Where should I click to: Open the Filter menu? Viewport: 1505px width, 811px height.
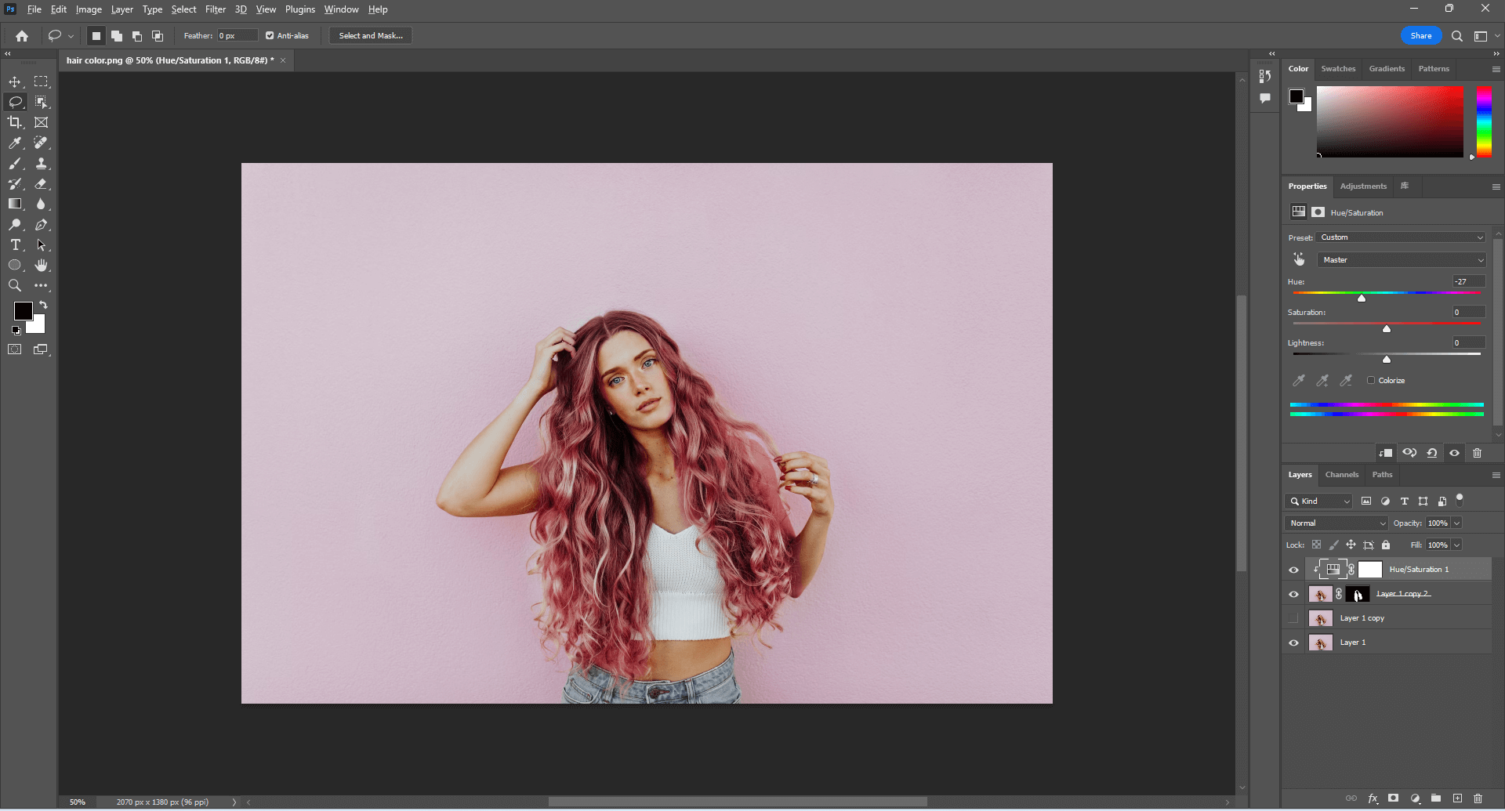[x=215, y=9]
